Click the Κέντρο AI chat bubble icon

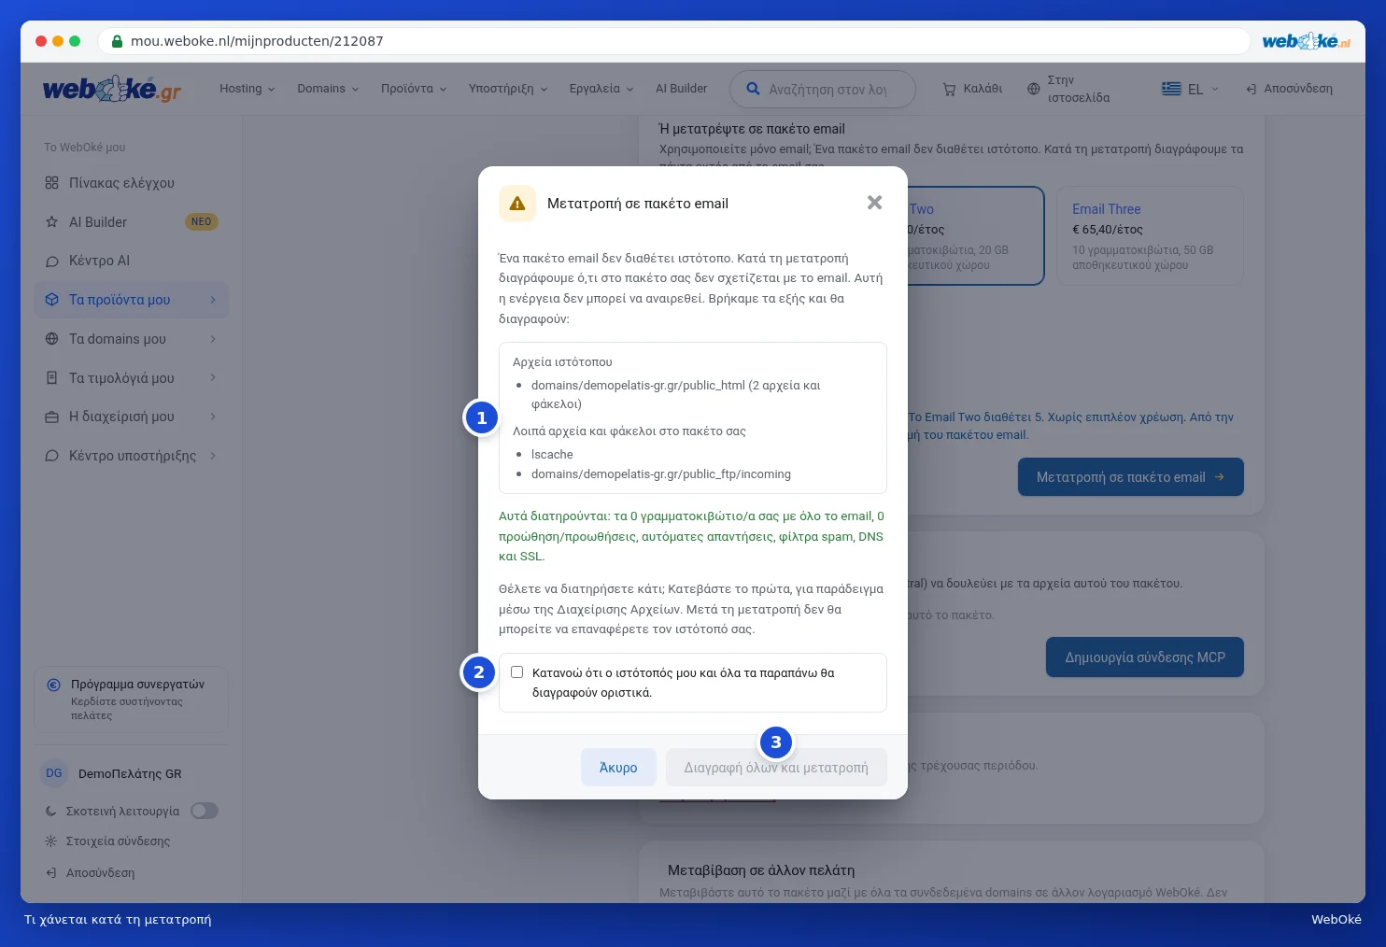click(51, 261)
